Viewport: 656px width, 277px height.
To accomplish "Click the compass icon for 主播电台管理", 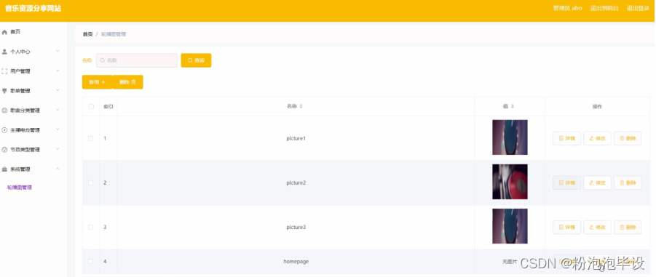I will (x=4, y=130).
